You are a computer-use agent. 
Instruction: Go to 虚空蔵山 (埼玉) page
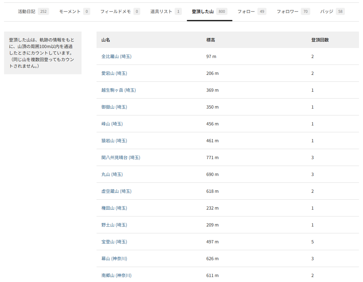click(116, 191)
